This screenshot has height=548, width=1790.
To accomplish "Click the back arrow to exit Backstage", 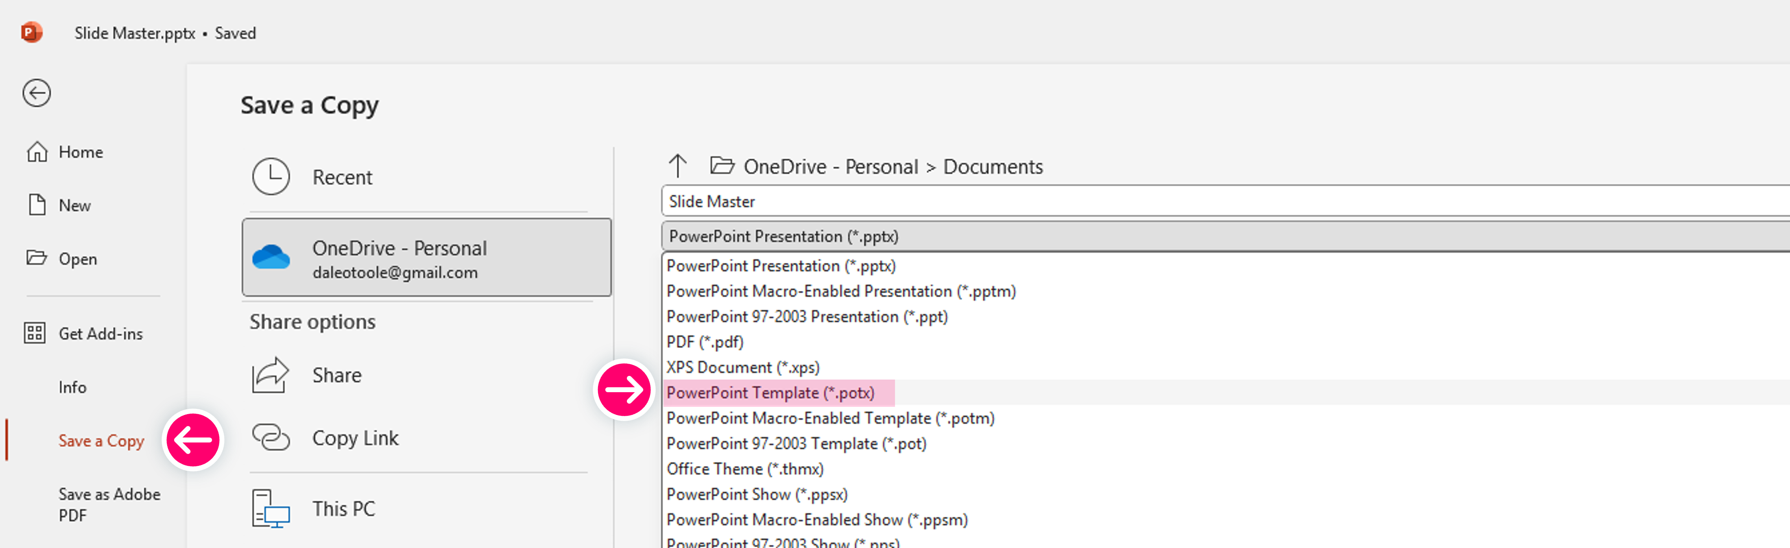I will coord(36,93).
